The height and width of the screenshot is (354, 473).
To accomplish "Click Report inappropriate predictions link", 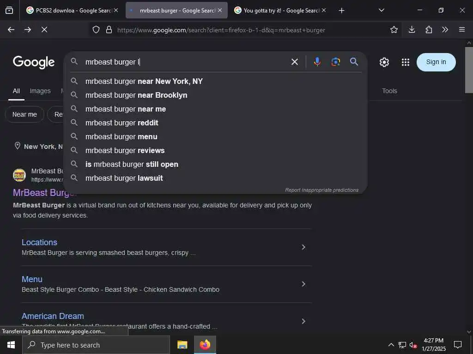I will 321,190.
